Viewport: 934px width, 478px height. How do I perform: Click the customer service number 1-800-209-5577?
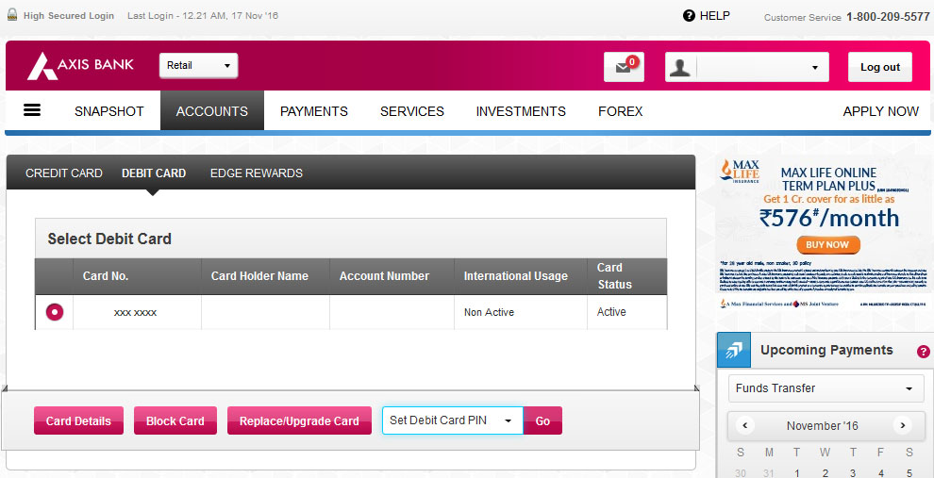point(888,17)
